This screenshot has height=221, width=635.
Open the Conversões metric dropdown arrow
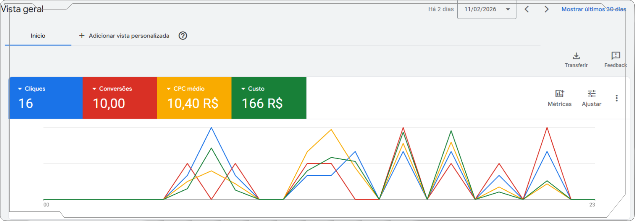coord(94,89)
